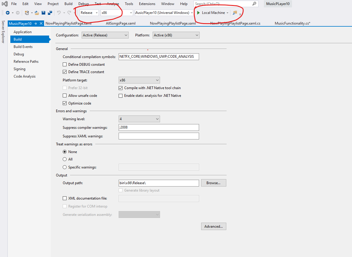Click the Advanced... button
Viewport: 352px width, 257px height.
214,227
